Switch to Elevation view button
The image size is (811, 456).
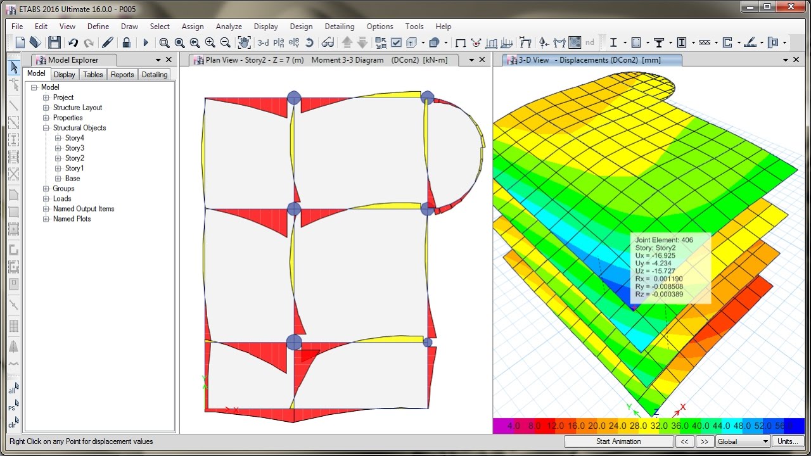(x=294, y=42)
